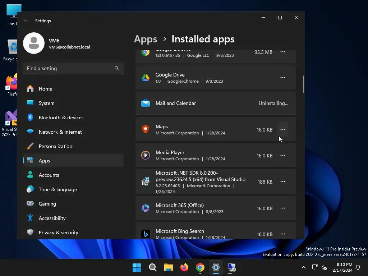Go back with the Settings back arrow

26,20
